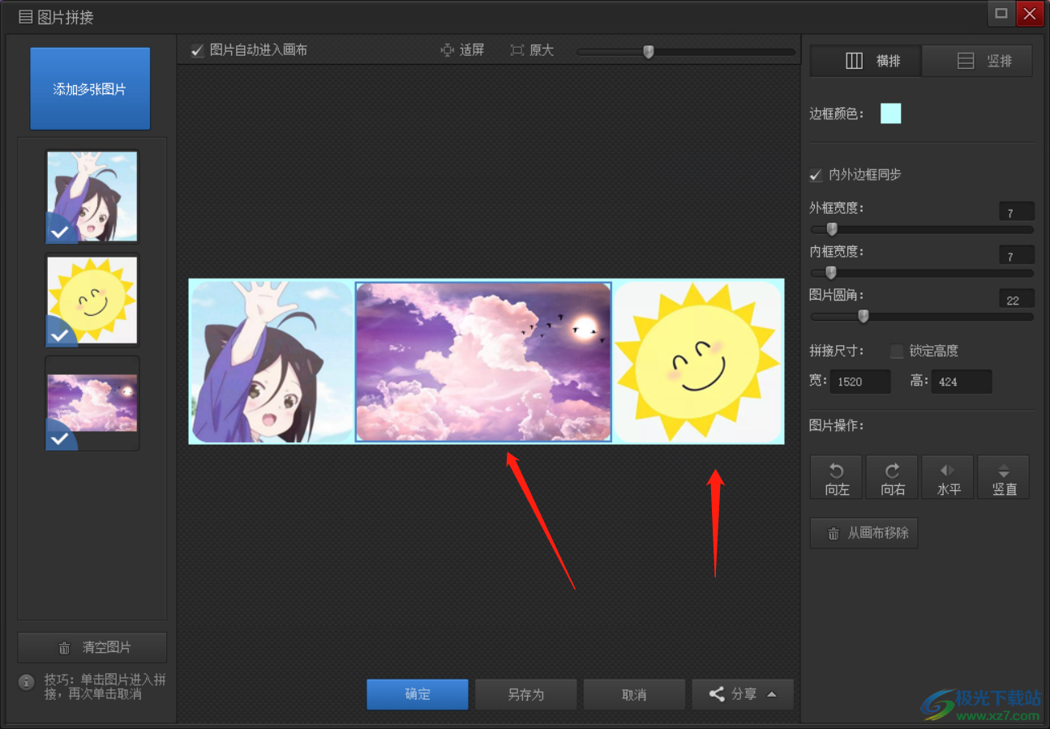Click the 内框宽度 value field
Image resolution: width=1050 pixels, height=729 pixels.
1017,256
